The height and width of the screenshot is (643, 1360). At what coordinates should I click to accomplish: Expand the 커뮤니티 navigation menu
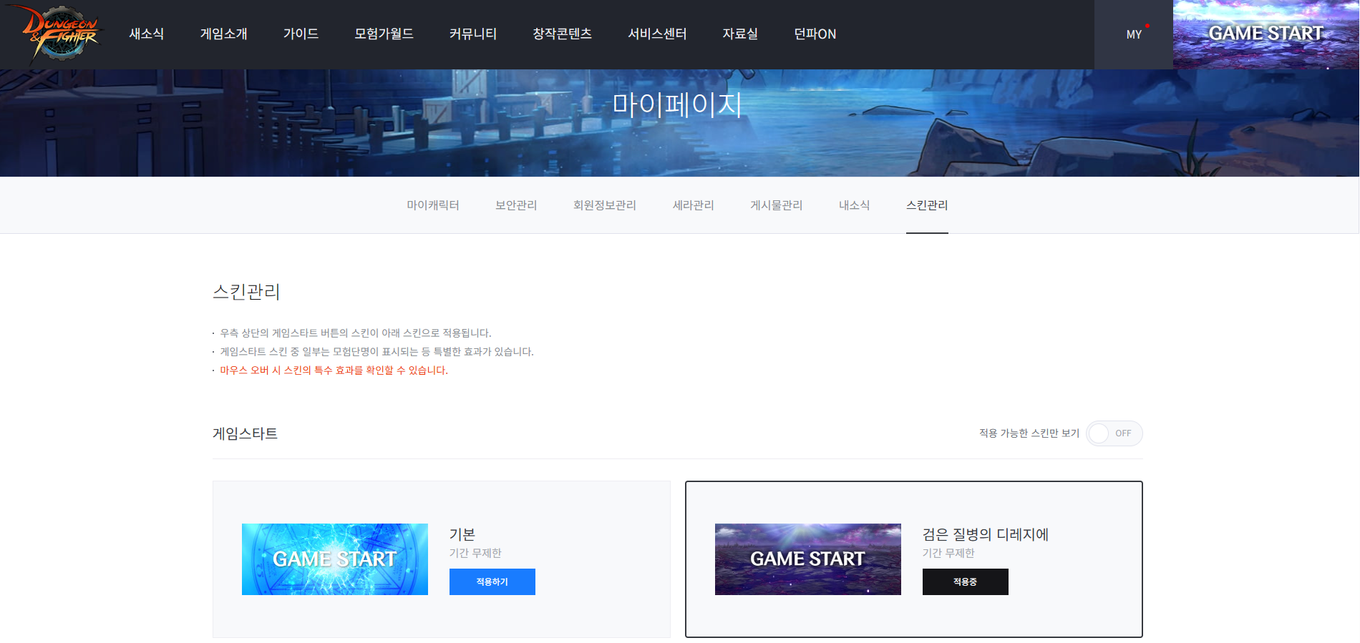pos(472,34)
